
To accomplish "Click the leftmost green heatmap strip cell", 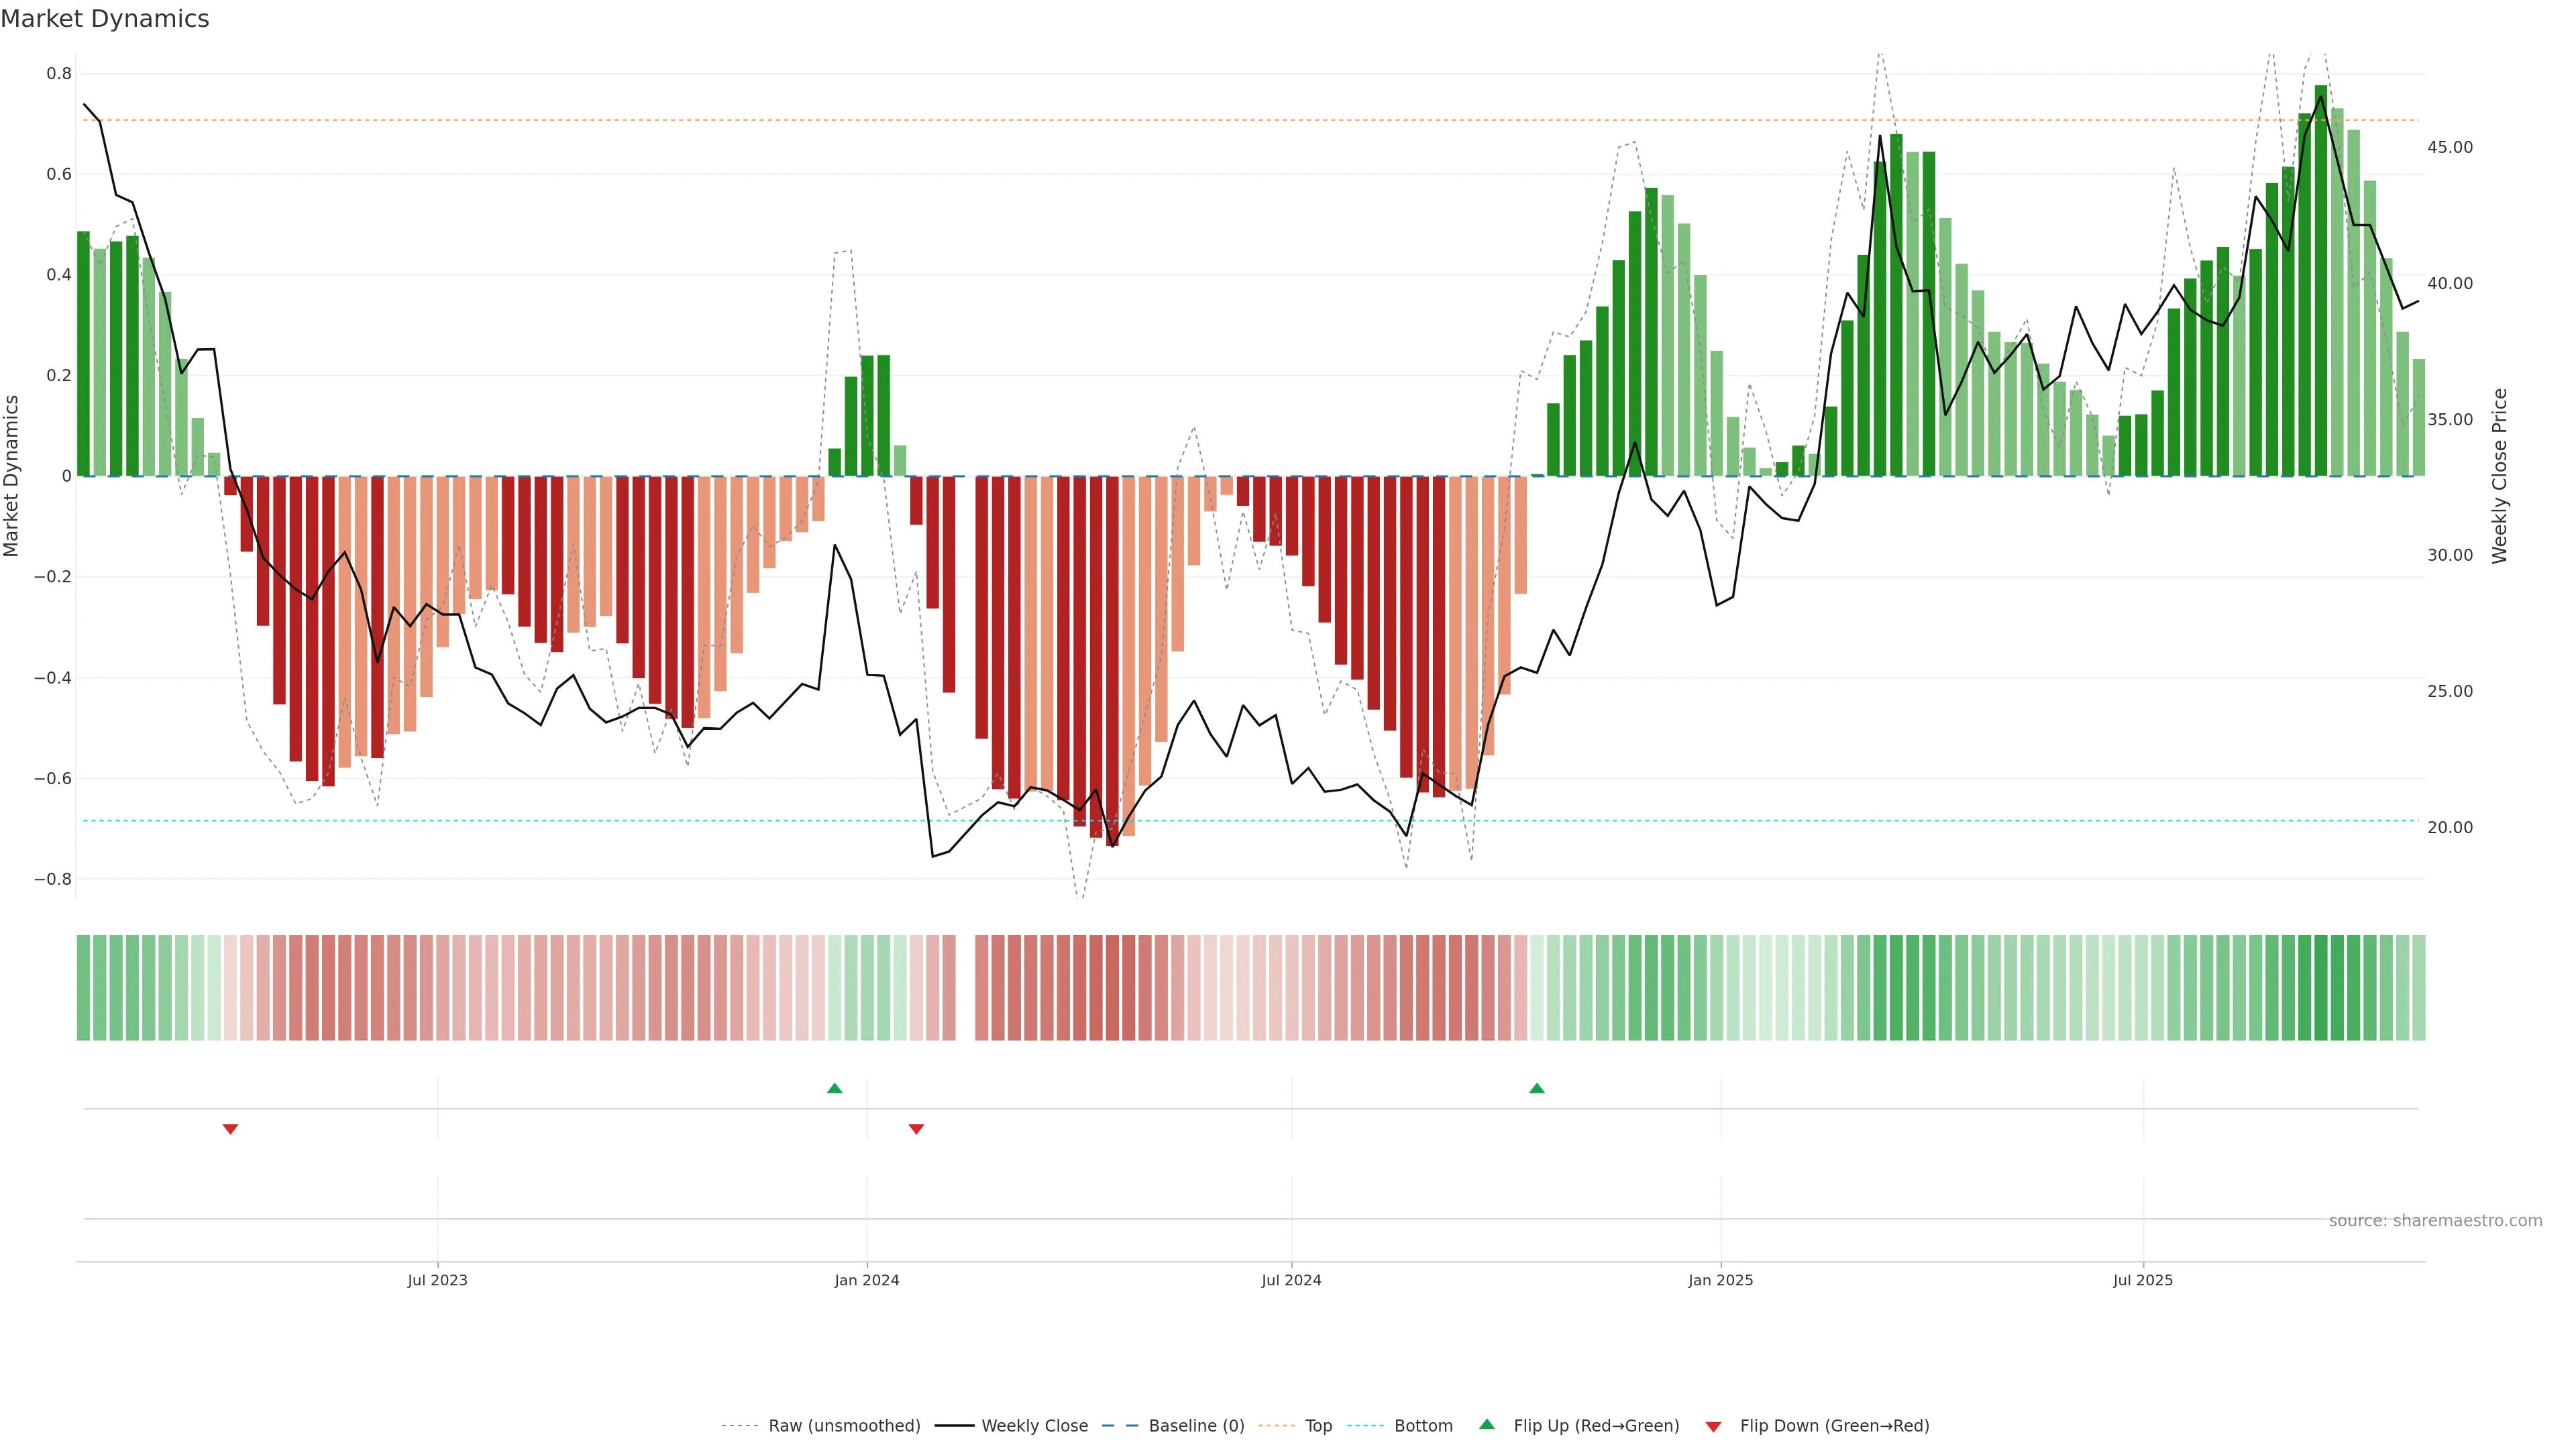I will pos(84,987).
